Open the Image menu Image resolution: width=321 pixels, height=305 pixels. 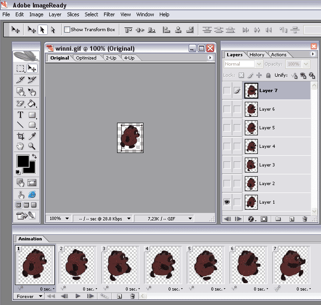[x=36, y=14]
